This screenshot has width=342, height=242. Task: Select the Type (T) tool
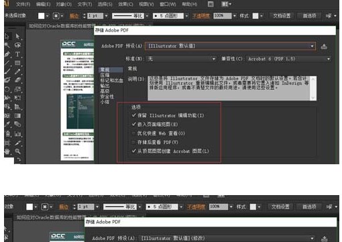17,54
